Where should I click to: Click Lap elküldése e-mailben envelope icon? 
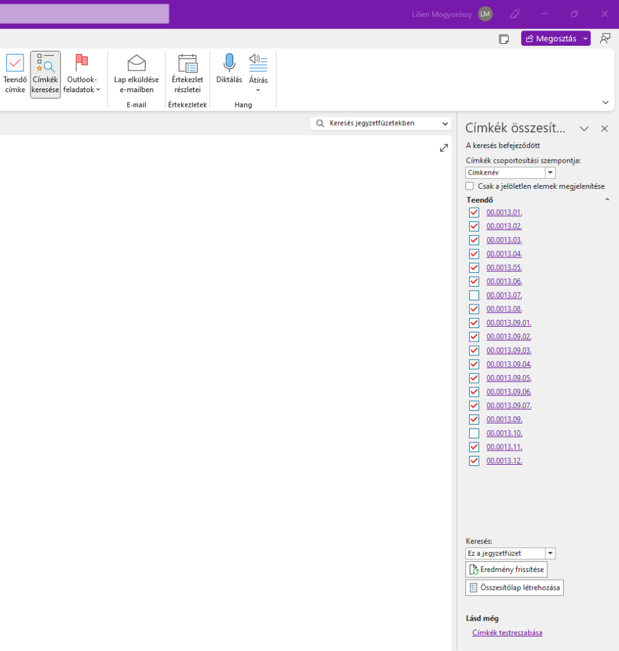coord(136,64)
